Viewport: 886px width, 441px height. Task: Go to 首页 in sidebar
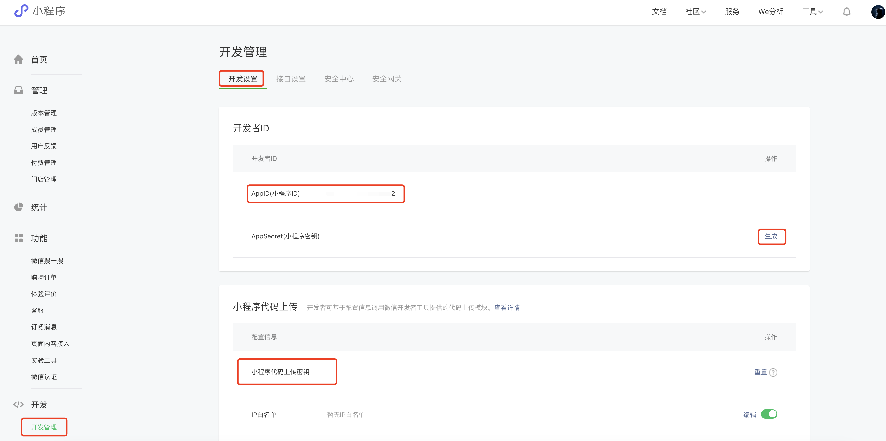[x=39, y=59]
